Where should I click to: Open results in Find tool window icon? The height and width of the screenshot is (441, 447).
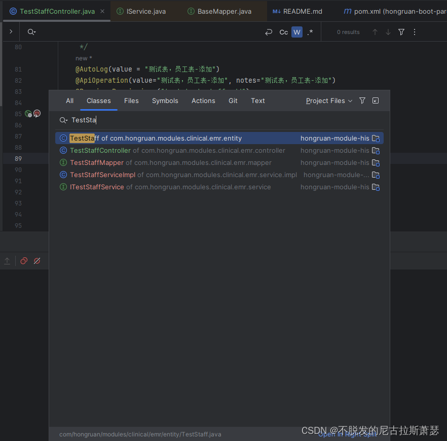[376, 100]
